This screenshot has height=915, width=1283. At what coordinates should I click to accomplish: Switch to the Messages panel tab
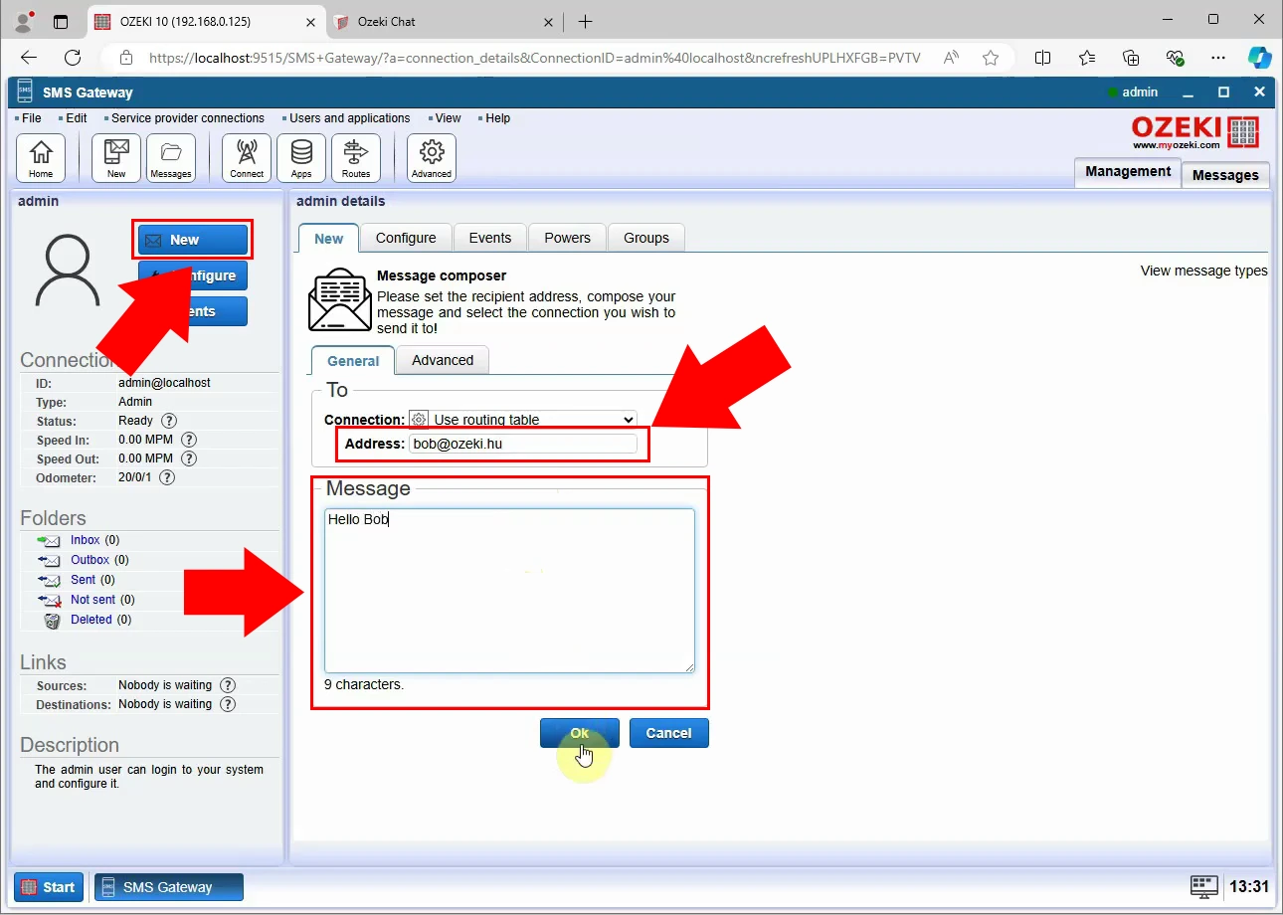1225,175
